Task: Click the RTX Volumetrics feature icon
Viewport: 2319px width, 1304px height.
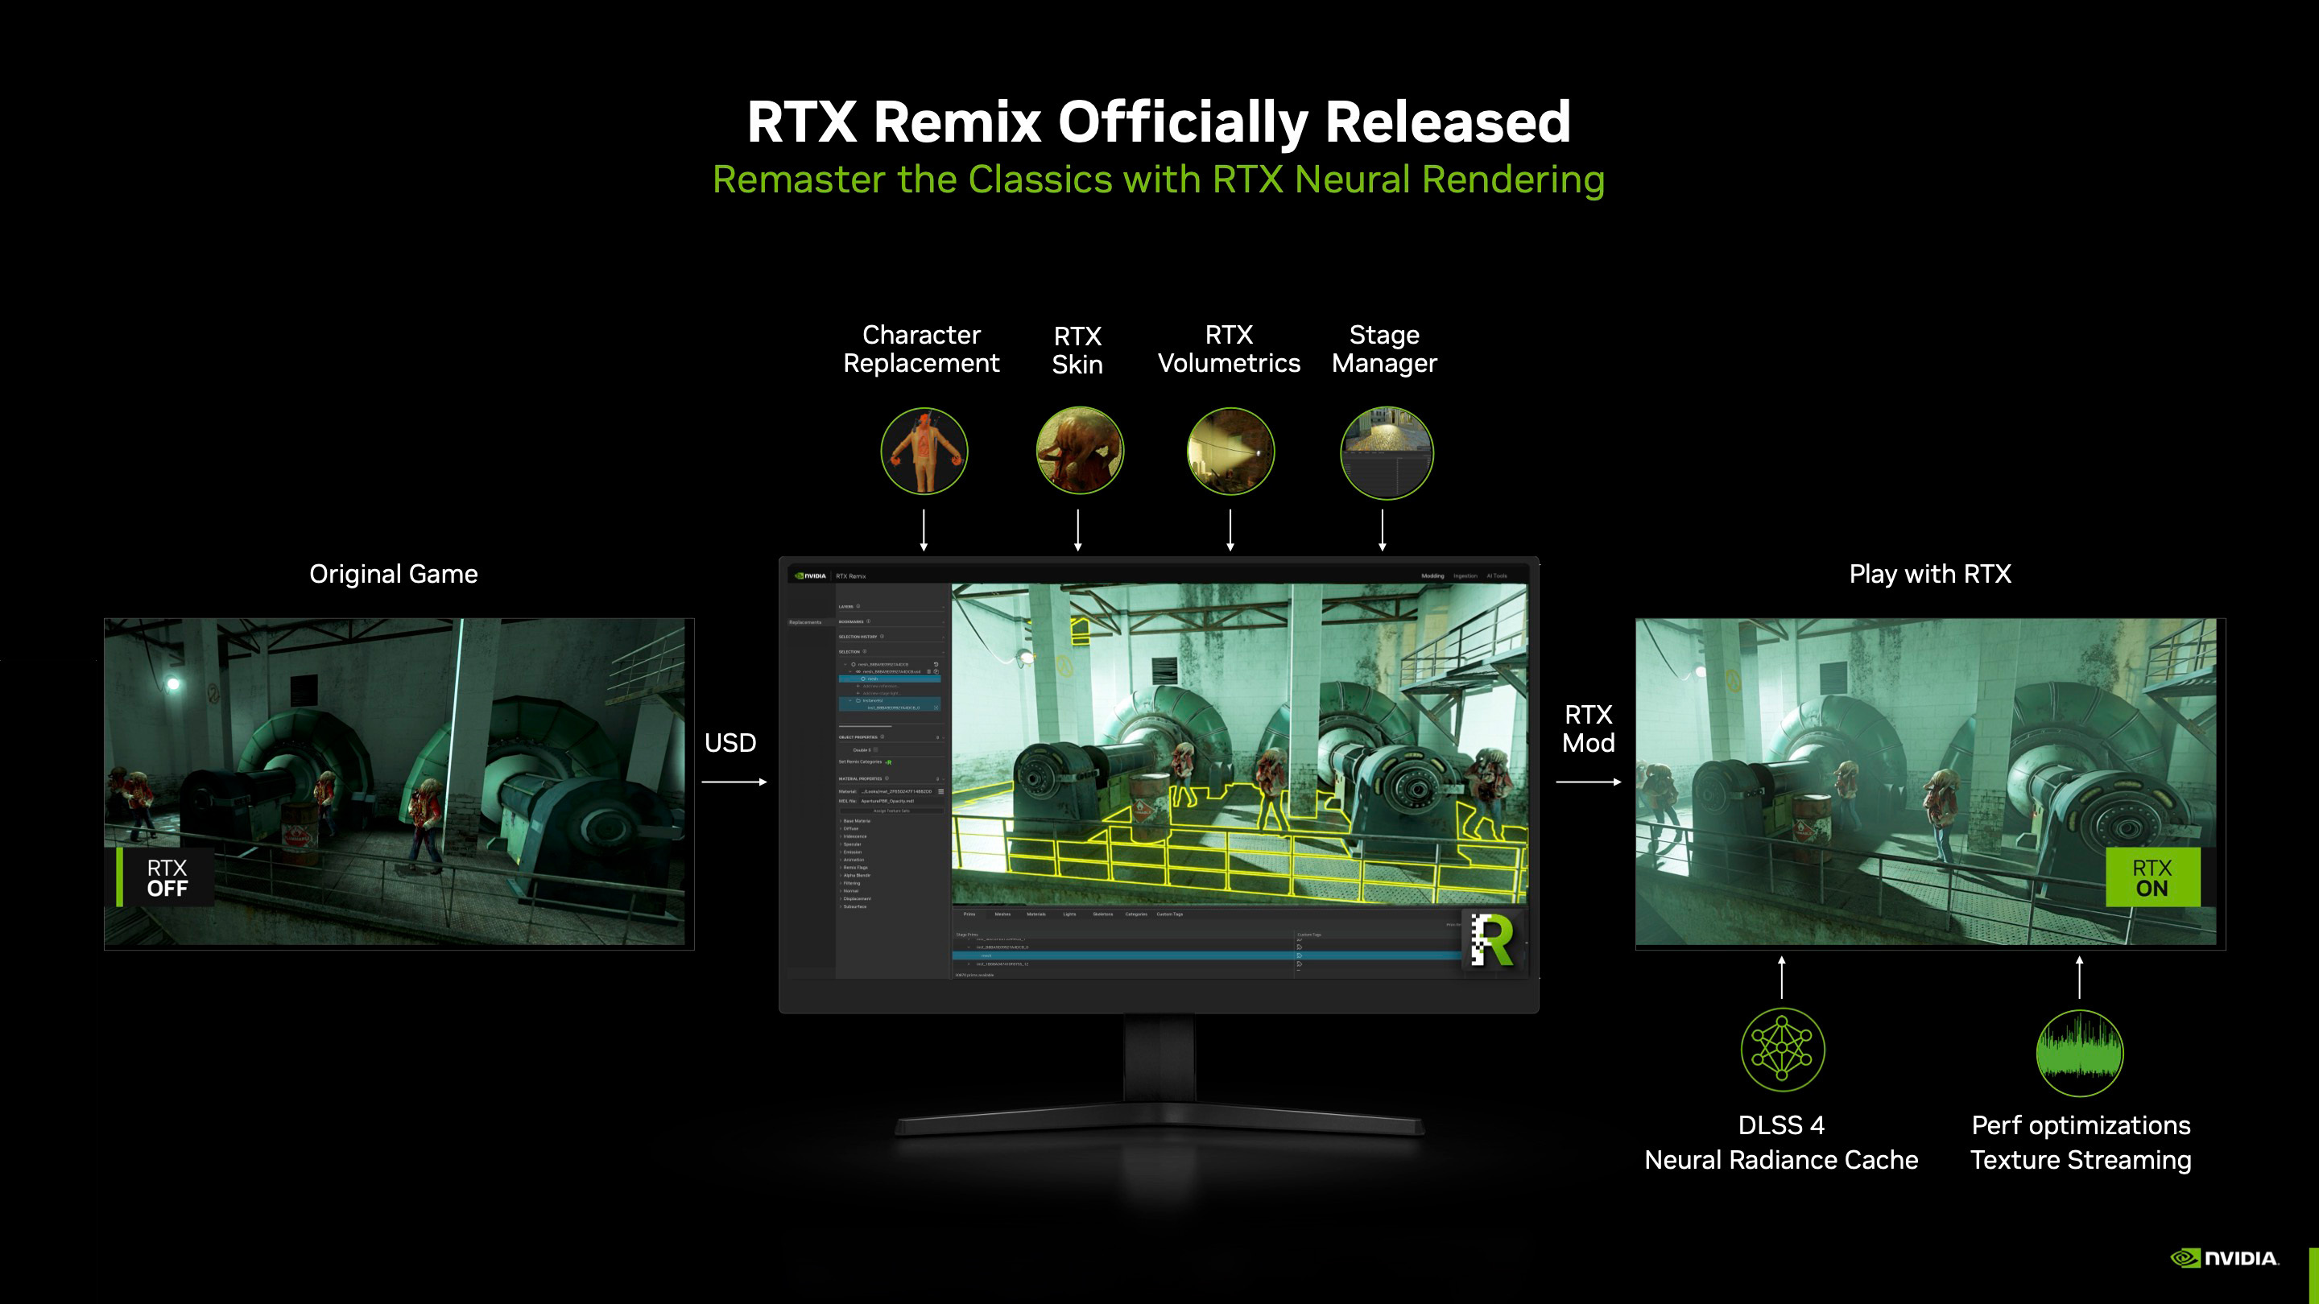Action: 1230,452
